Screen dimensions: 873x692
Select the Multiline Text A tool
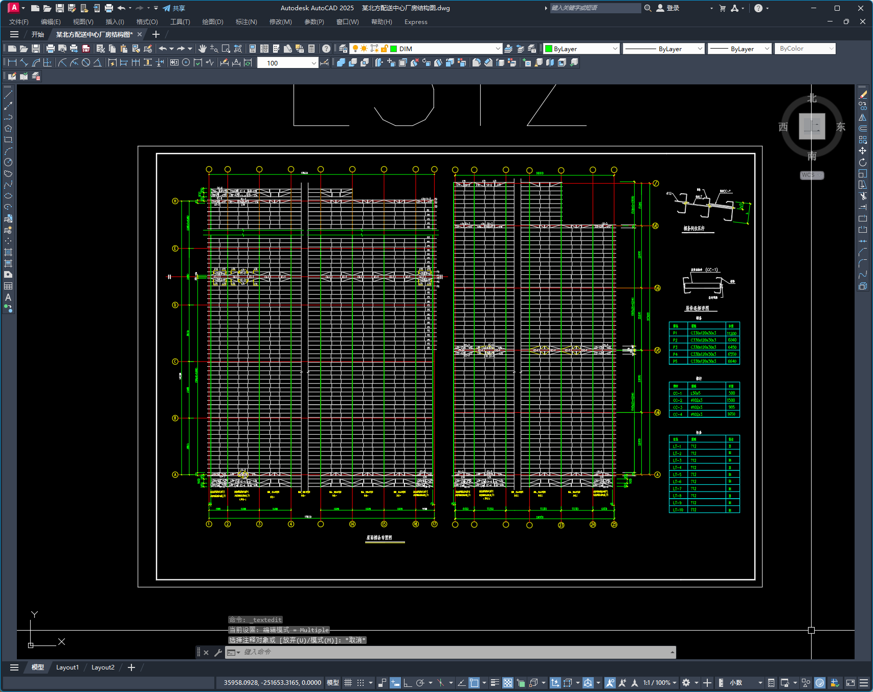tap(8, 297)
